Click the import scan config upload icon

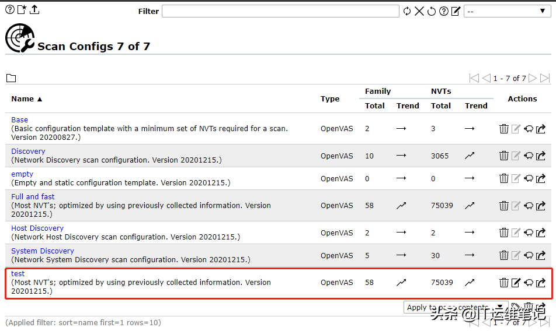coord(34,10)
